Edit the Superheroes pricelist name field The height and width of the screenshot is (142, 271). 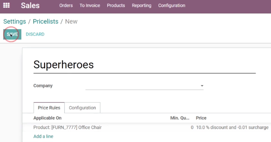[x=145, y=65]
